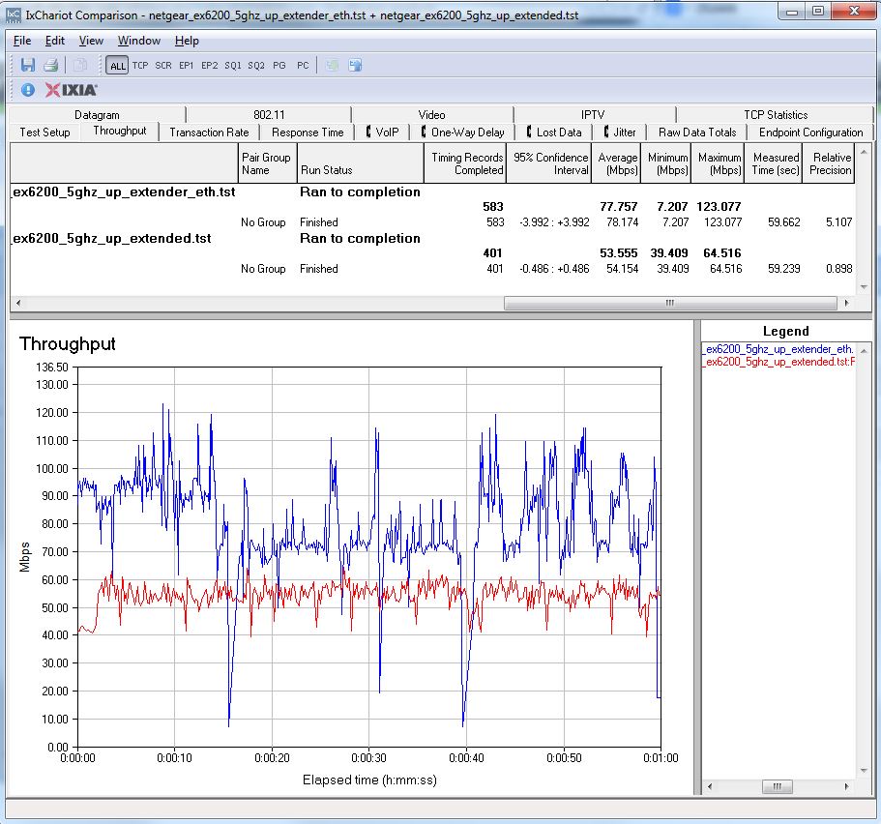Click the grayed Copy toolbar icon

tap(80, 65)
